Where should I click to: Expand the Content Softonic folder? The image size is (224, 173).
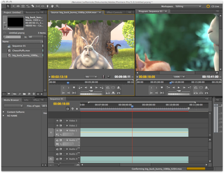[4, 112]
